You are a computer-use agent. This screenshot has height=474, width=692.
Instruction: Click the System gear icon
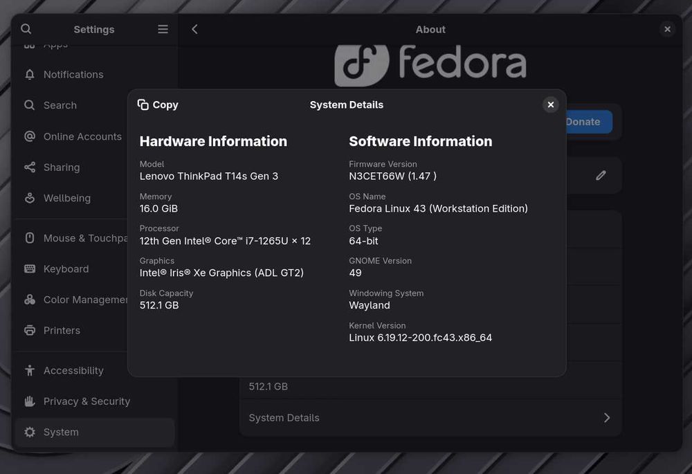pos(30,432)
